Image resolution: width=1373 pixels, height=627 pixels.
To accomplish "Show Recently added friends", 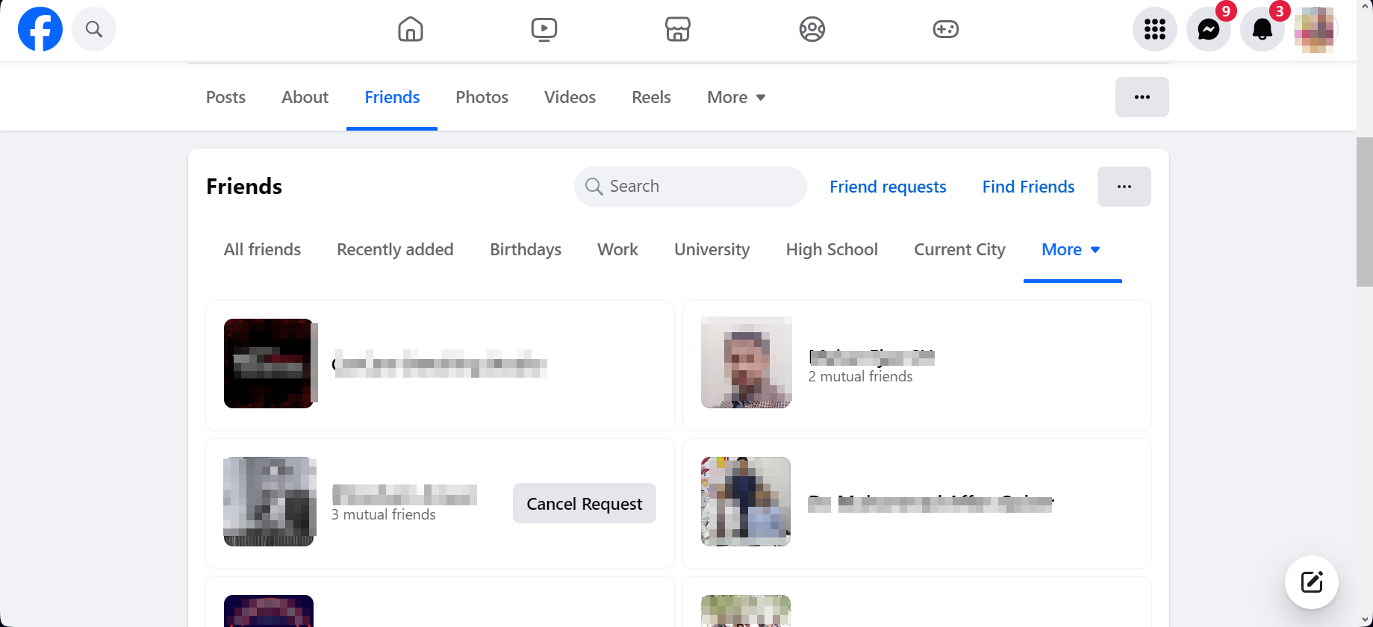I will pyautogui.click(x=395, y=249).
